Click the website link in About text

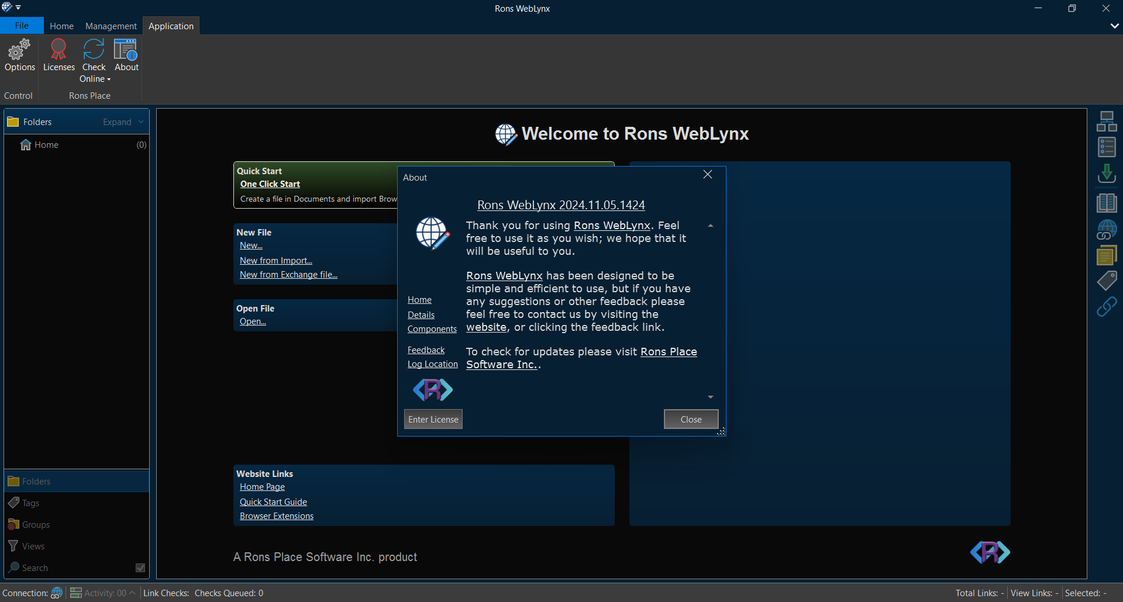coord(486,327)
